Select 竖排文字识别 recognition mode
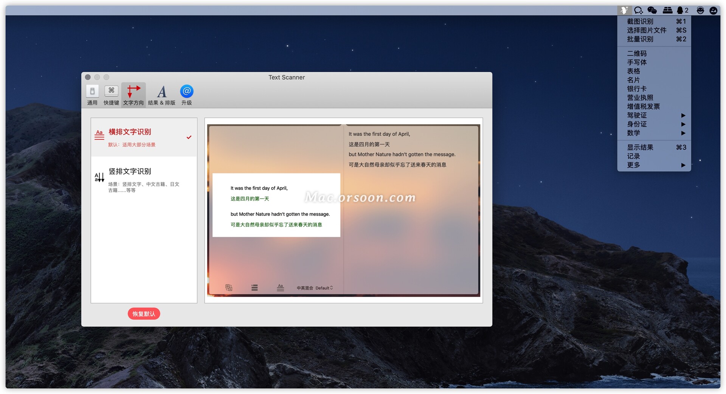 coord(144,180)
